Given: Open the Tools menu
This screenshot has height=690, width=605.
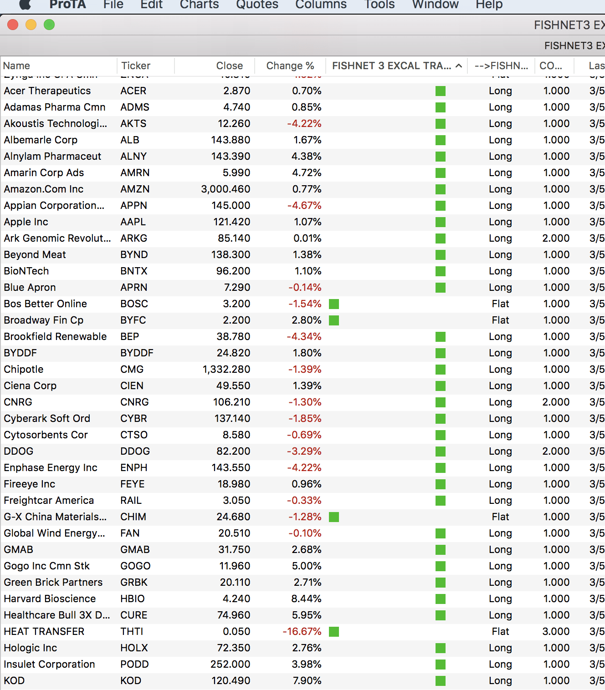Looking at the screenshot, I should point(379,5).
